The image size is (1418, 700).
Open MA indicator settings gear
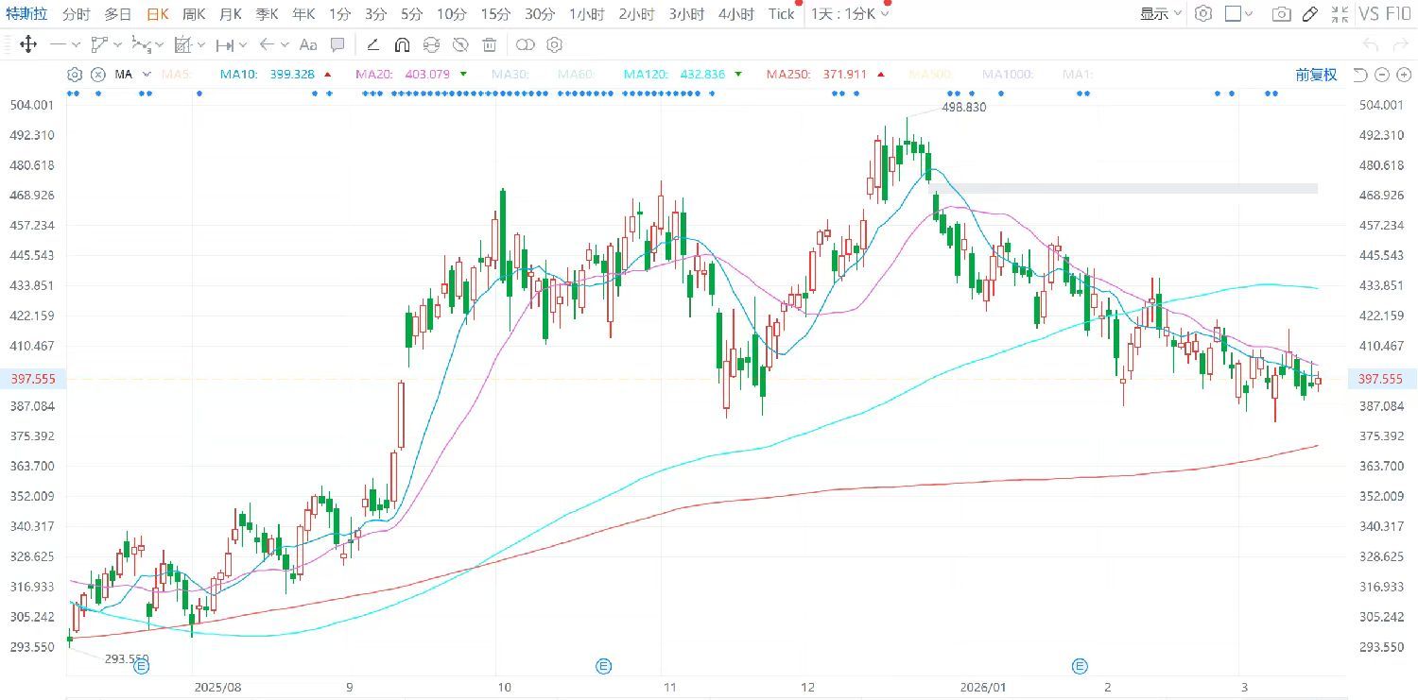[75, 75]
